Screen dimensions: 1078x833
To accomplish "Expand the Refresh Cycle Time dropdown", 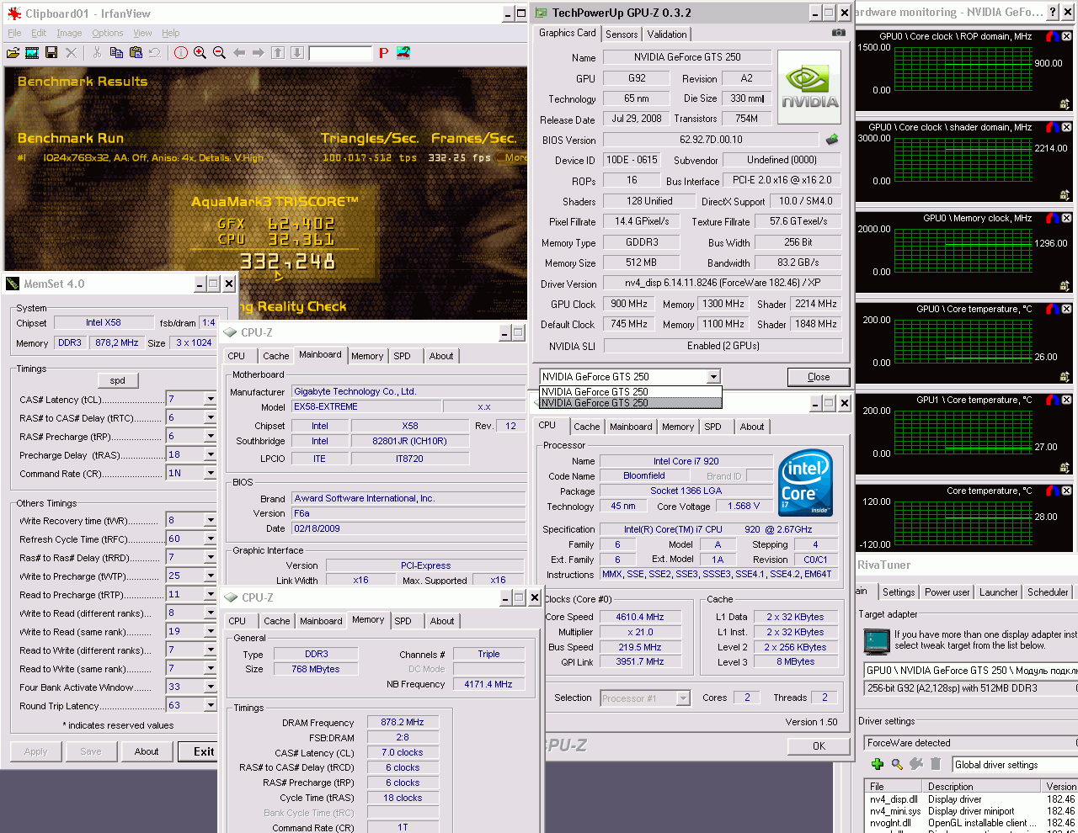I will [211, 539].
